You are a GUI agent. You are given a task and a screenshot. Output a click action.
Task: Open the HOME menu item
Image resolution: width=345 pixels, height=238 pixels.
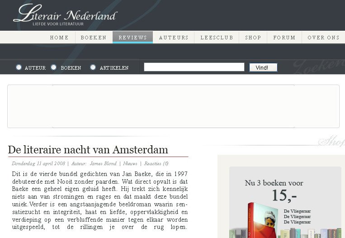click(59, 38)
